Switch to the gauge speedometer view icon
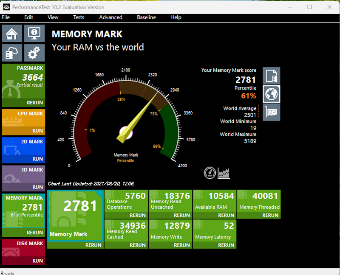The height and width of the screenshot is (275, 340). [x=210, y=173]
